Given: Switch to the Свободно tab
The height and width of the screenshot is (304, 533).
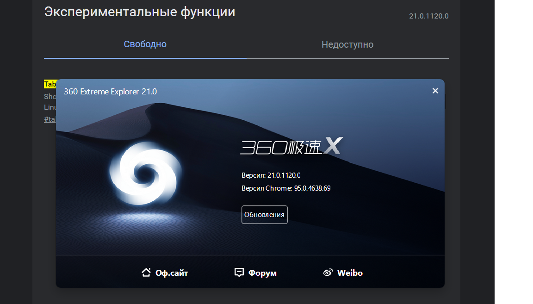Looking at the screenshot, I should pyautogui.click(x=145, y=44).
